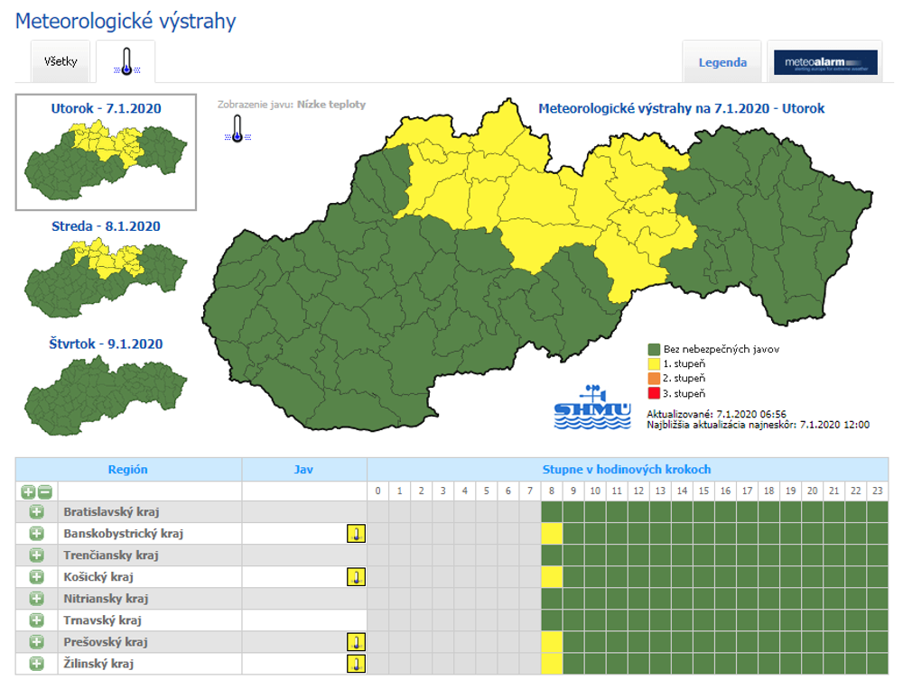The width and height of the screenshot is (903, 698).
Task: Expand Nitriansky kraj row
Action: click(x=37, y=599)
